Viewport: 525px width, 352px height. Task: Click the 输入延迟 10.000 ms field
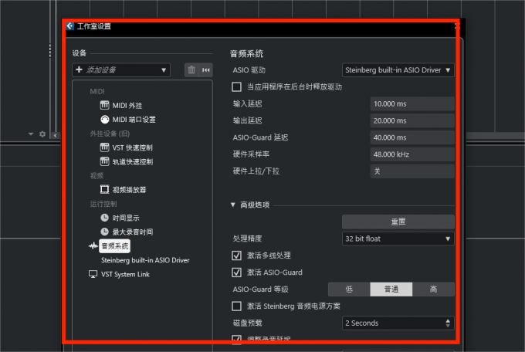coord(412,104)
